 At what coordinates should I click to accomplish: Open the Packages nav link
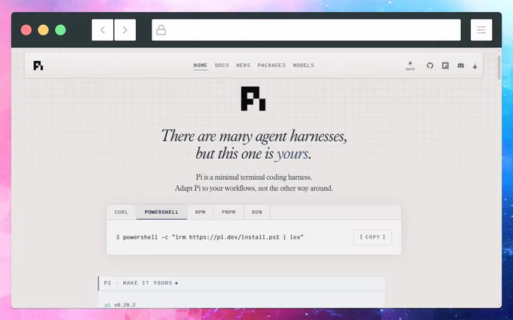click(x=272, y=66)
